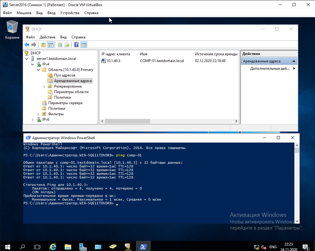Click the Export list icon
The width and height of the screenshot is (315, 251).
(x=67, y=45)
